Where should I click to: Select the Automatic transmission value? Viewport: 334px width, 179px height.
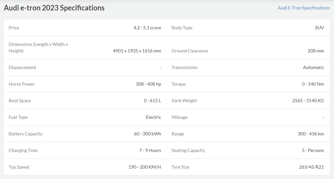point(313,67)
